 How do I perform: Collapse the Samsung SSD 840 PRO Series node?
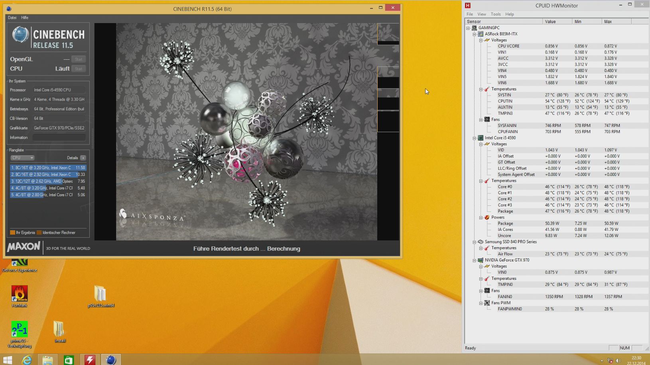click(475, 242)
